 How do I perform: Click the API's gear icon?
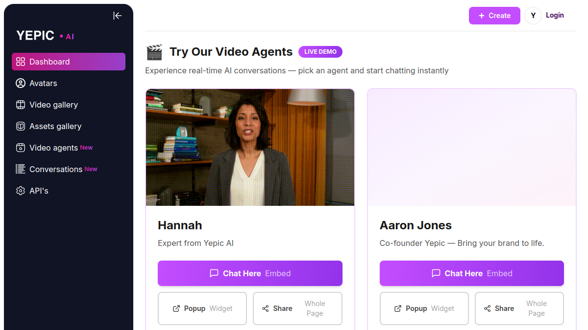21,191
